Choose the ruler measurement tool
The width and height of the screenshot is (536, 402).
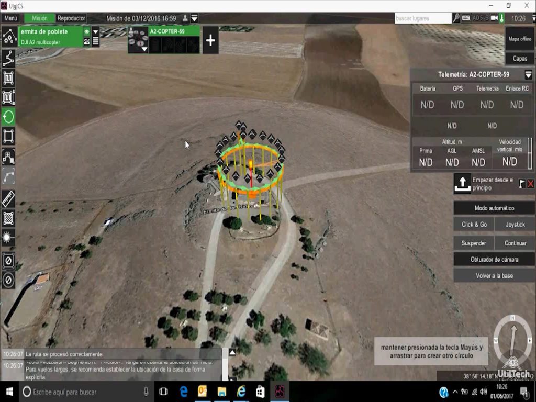8,198
